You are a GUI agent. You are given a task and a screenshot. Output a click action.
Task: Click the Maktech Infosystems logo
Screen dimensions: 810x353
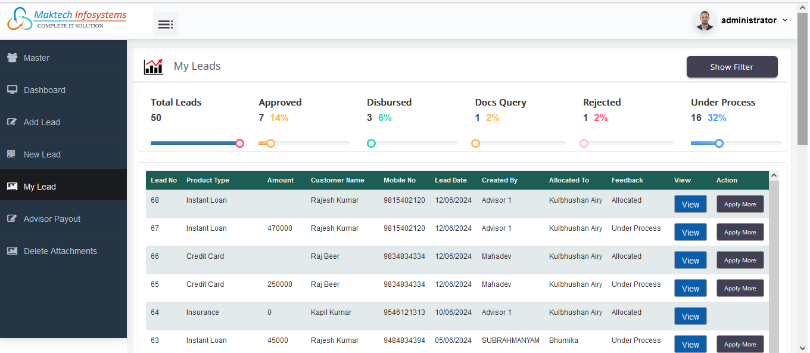[67, 19]
